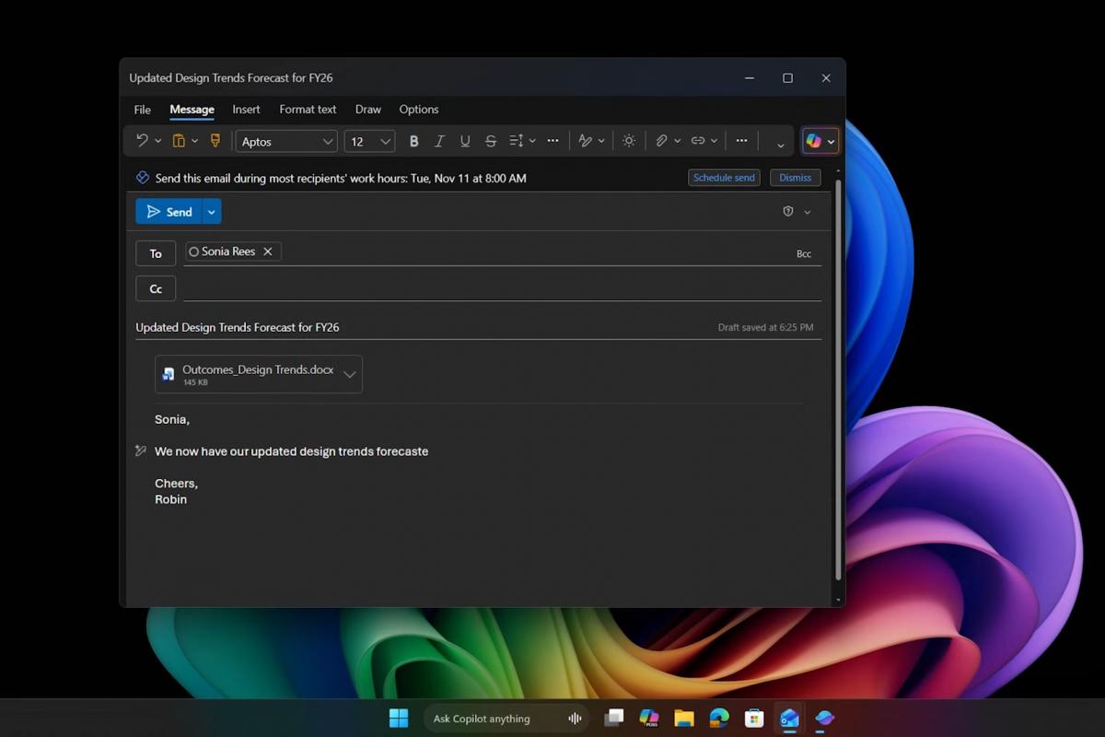Viewport: 1105px width, 737px height.
Task: Apply strikethrough formatting
Action: [x=491, y=141]
